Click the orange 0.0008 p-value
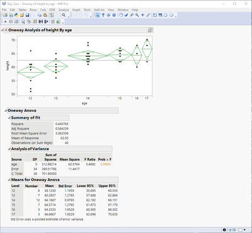The height and width of the screenshot is (233, 252). point(106,164)
